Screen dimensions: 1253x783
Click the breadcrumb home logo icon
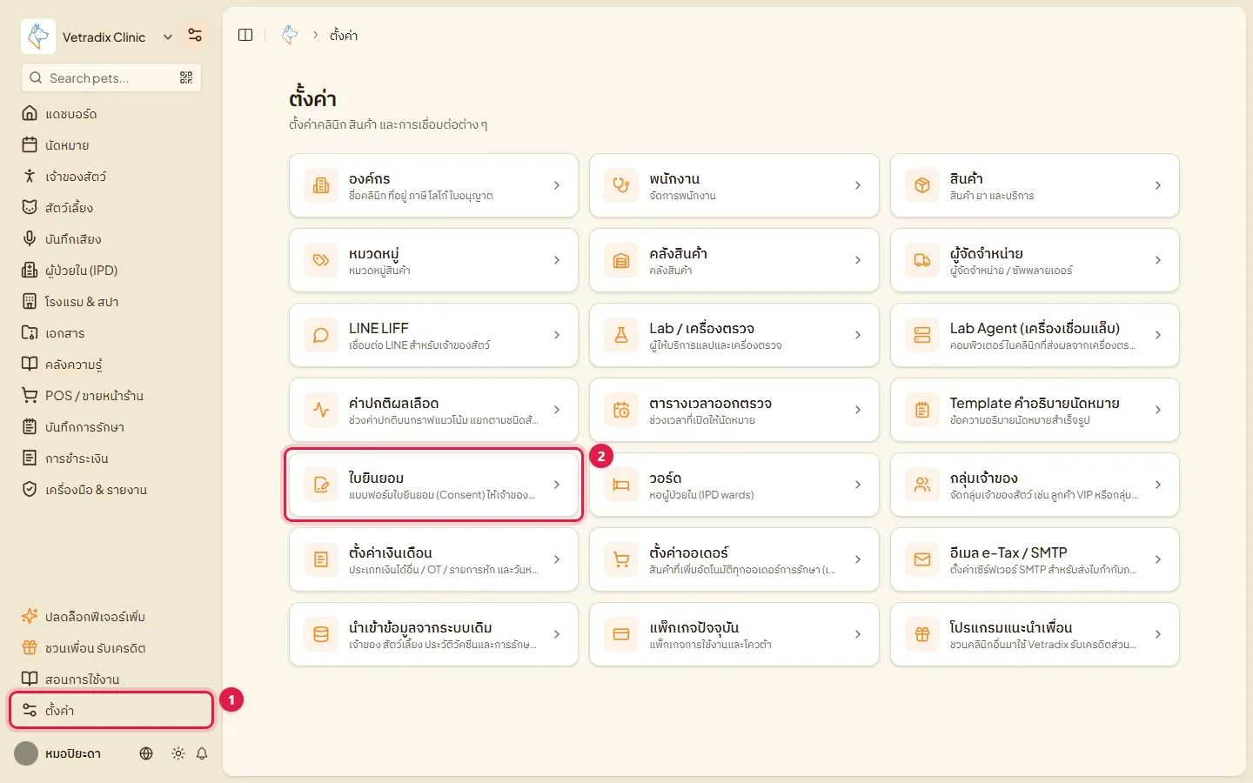290,35
